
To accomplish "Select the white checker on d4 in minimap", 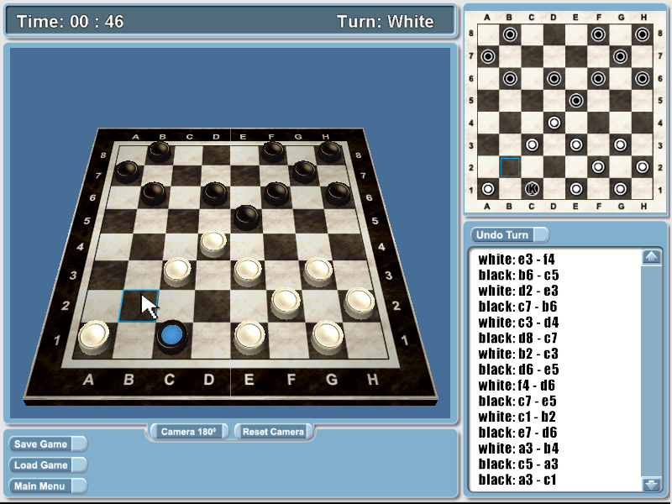I will 554,122.
